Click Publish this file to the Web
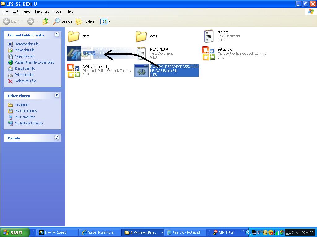The image size is (317, 237). [x=35, y=62]
